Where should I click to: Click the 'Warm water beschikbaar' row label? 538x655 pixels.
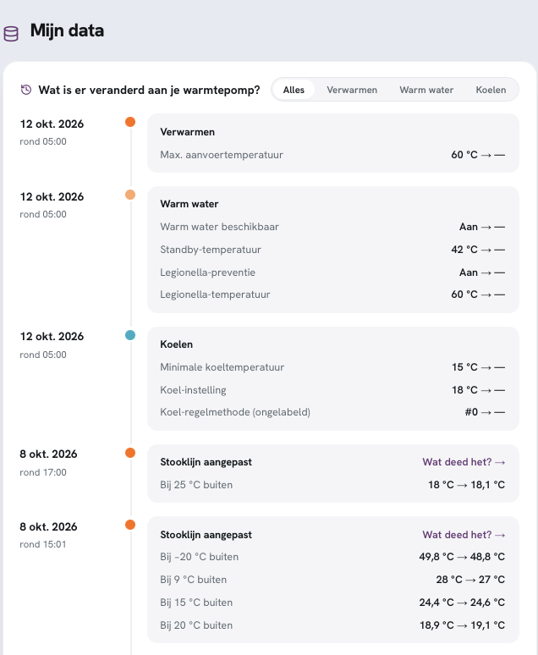[x=219, y=227]
